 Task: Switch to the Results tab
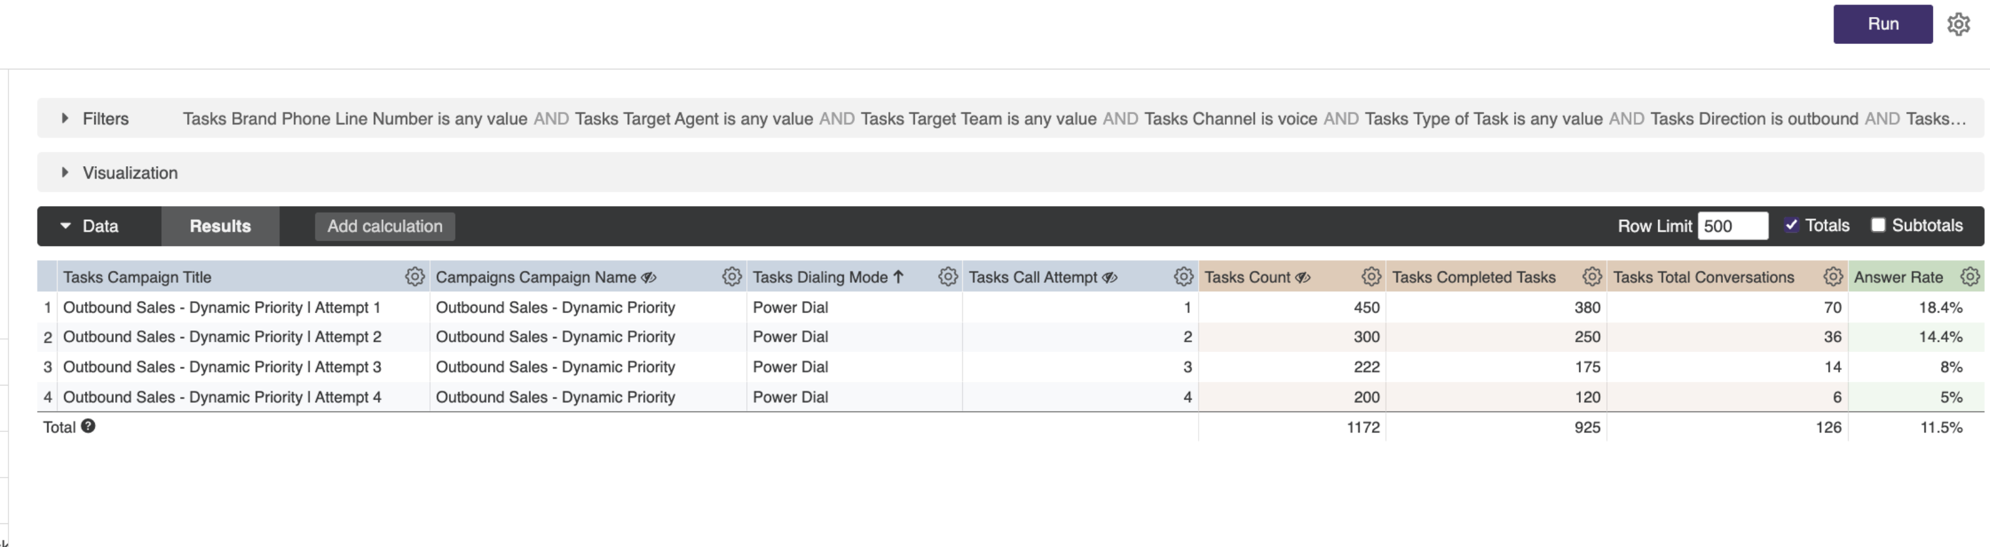click(x=220, y=226)
